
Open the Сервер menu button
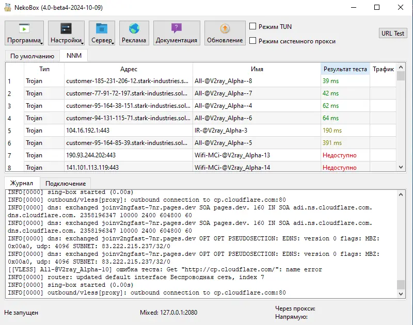click(102, 33)
